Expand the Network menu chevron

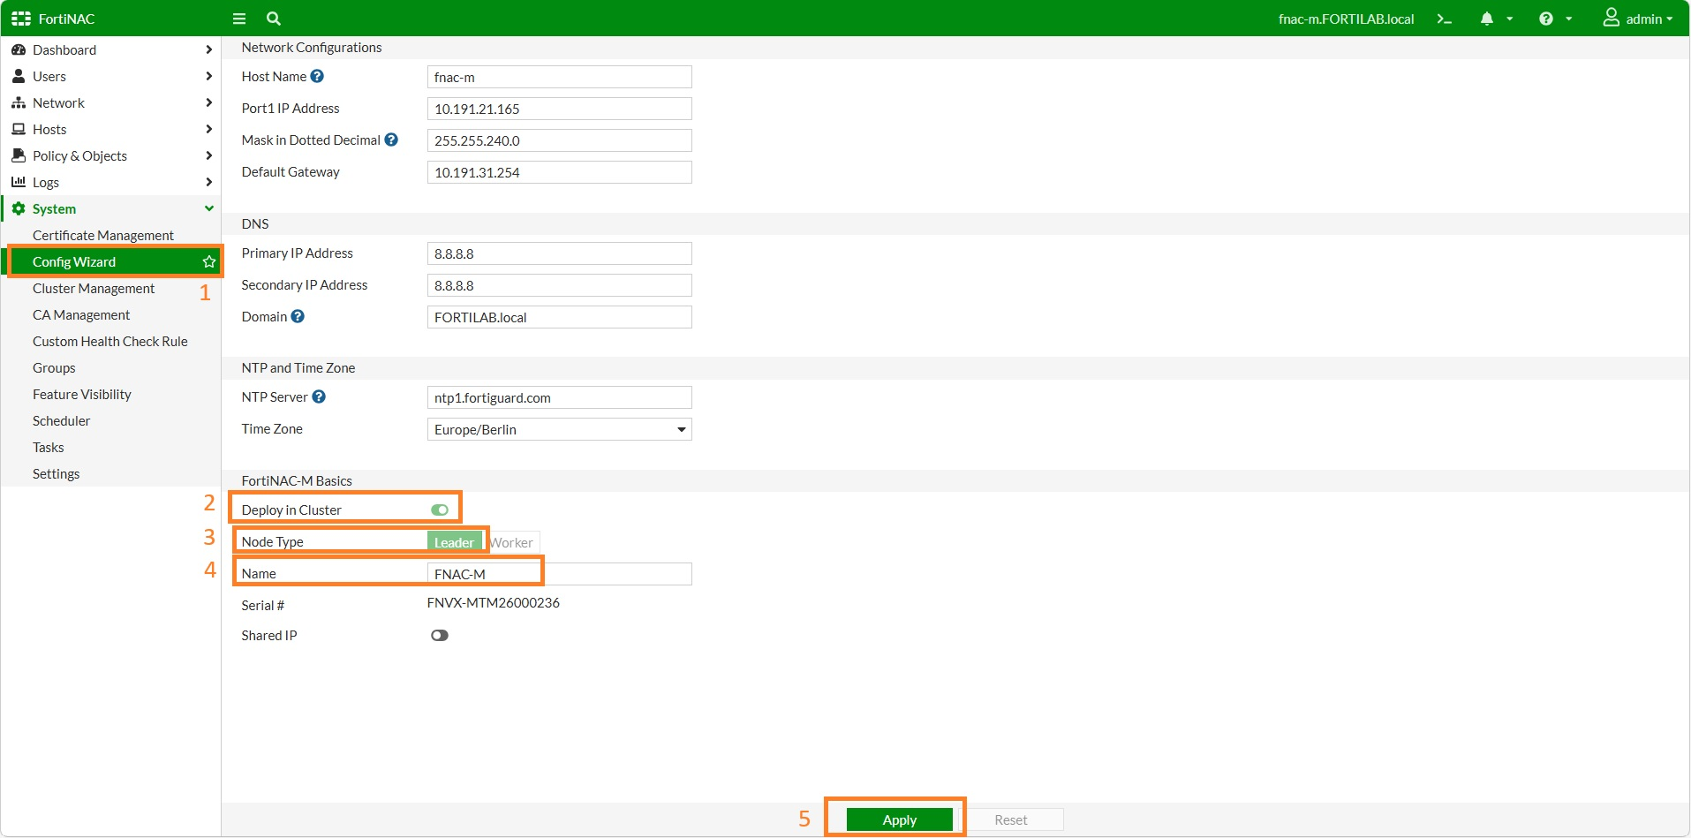[x=209, y=103]
